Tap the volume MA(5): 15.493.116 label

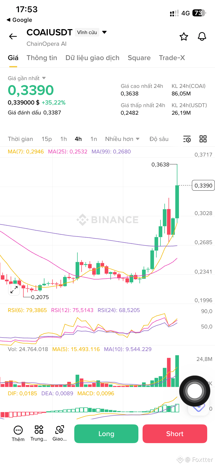76,349
